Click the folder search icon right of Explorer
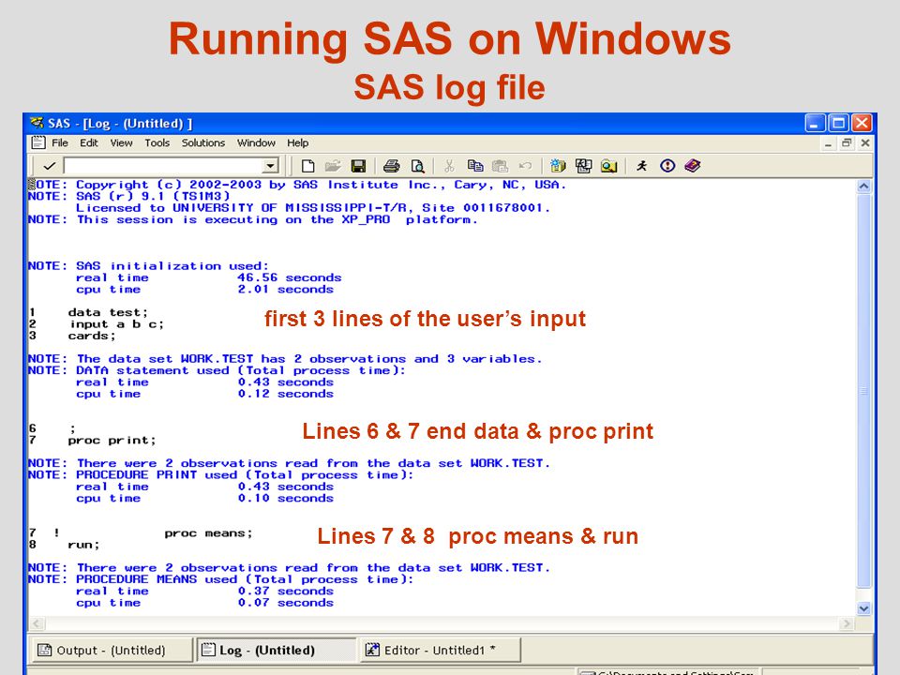The image size is (900, 675). click(609, 167)
